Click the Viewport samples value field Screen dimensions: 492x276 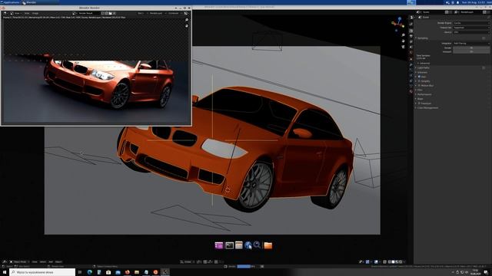471,51
